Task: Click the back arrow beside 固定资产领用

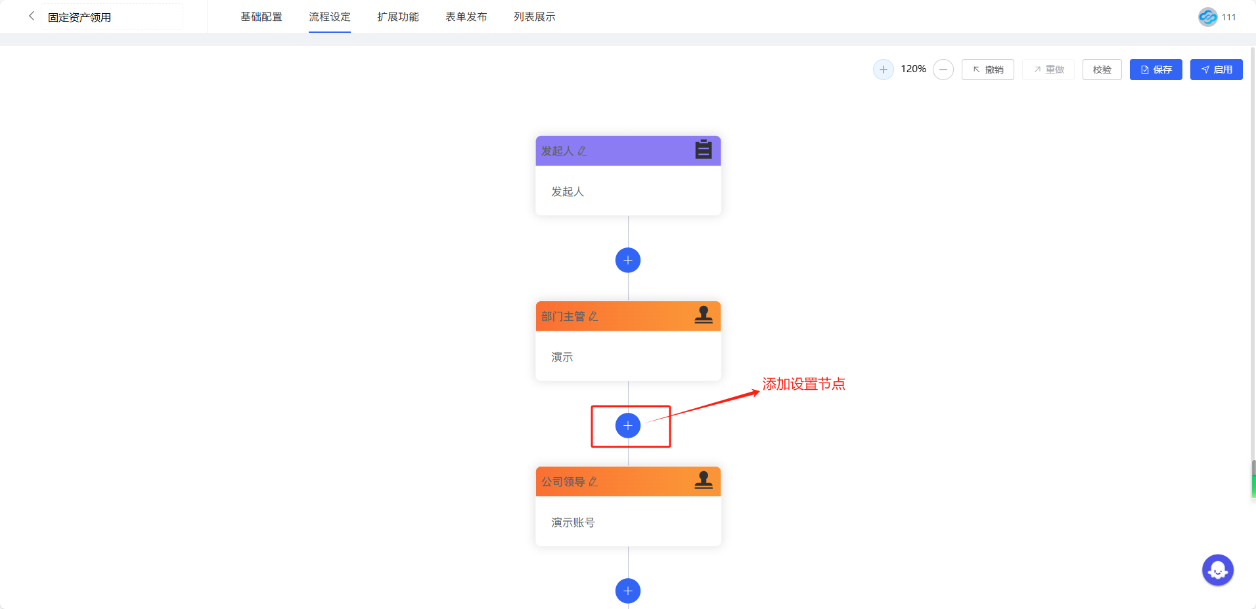Action: pos(31,16)
